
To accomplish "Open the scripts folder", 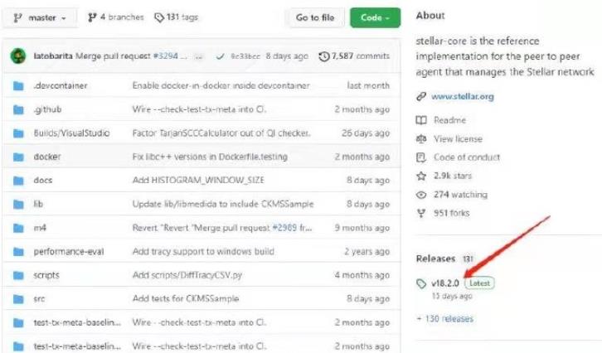I will (46, 275).
